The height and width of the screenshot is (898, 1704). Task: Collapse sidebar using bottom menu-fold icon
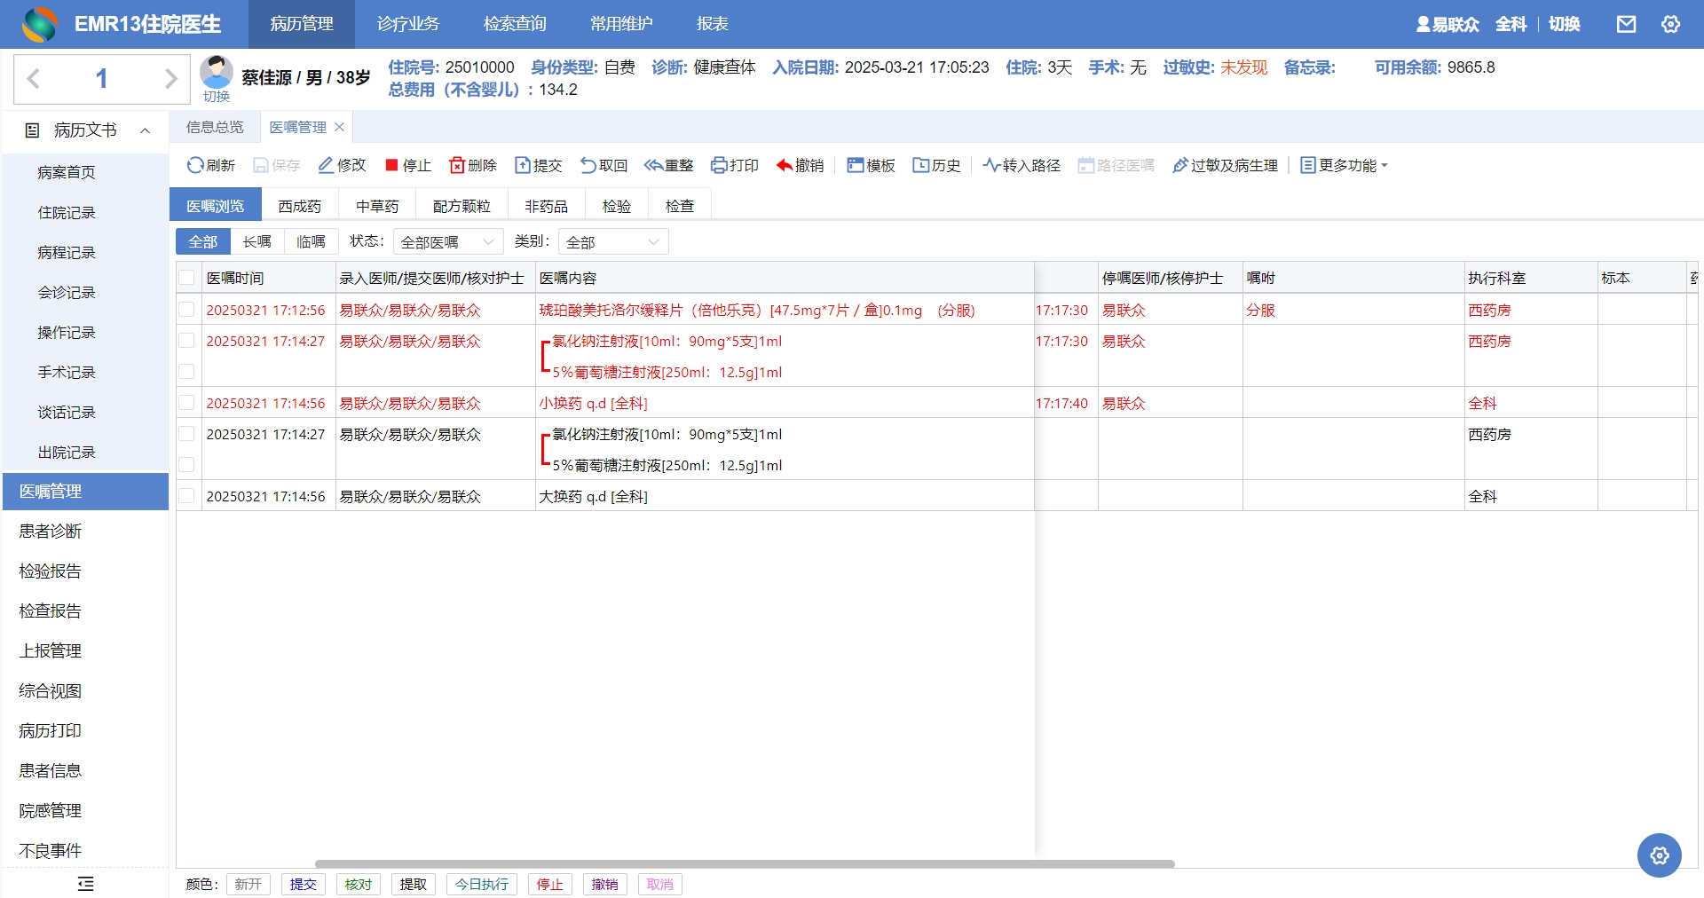coord(85,883)
